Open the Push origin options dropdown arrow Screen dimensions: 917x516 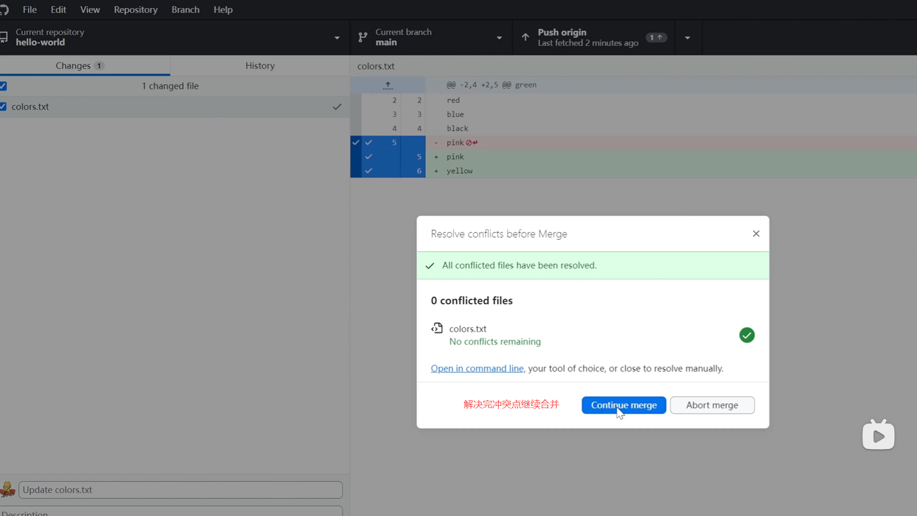coord(688,38)
